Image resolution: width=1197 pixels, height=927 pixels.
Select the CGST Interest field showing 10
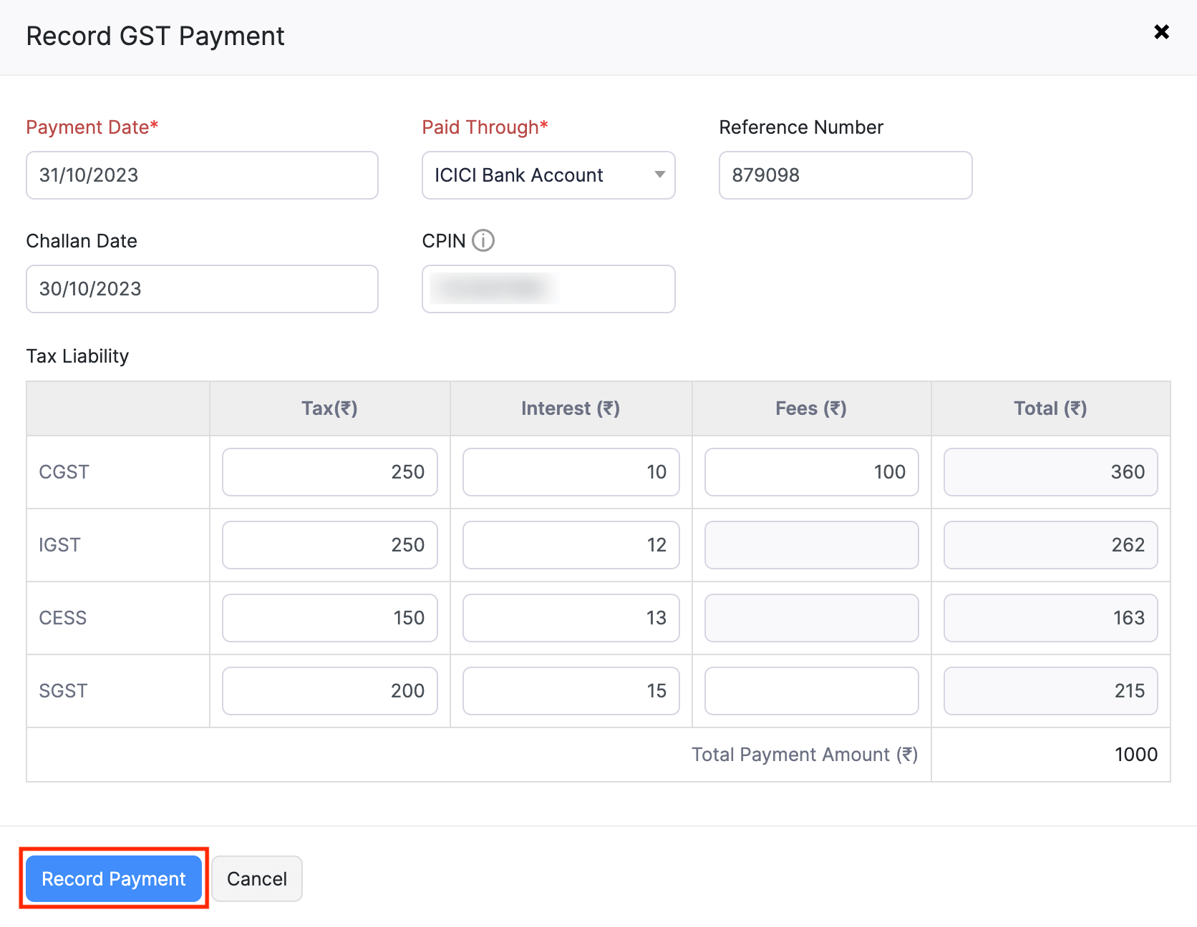pyautogui.click(x=570, y=472)
